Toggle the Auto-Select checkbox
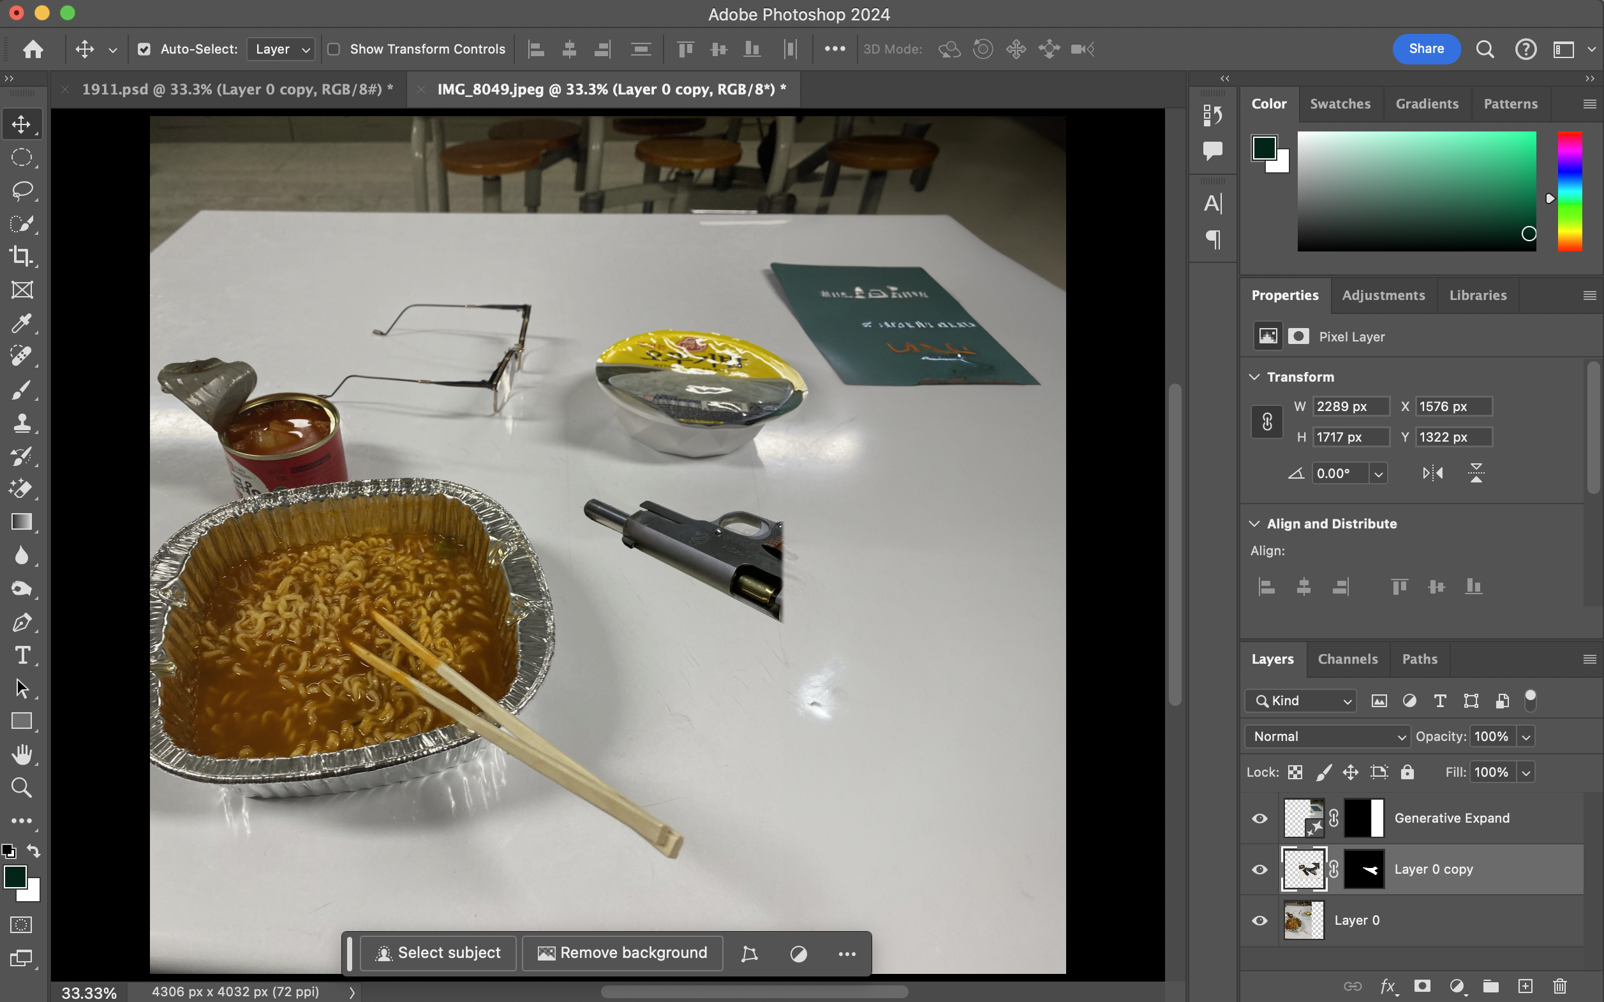The width and height of the screenshot is (1604, 1002). 144,49
